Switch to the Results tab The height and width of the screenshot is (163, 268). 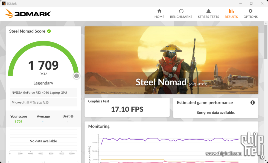point(231,14)
